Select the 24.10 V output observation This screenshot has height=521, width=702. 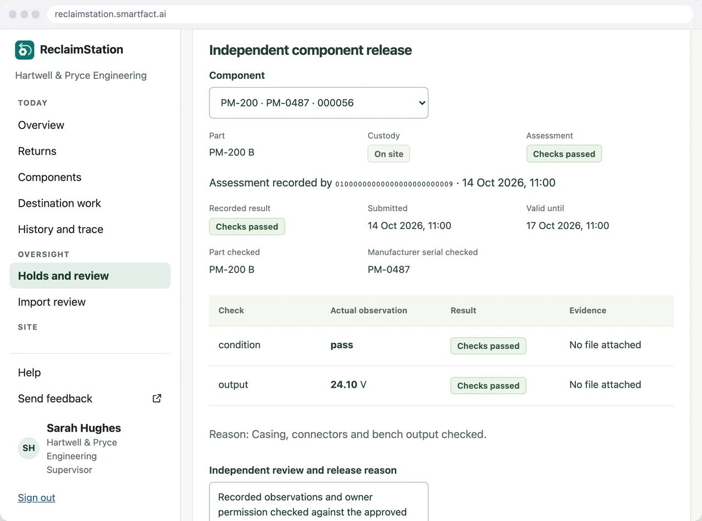348,385
